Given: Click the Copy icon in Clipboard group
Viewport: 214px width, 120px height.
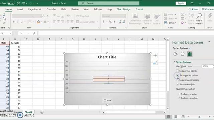Looking at the screenshot, I should 4,19.
